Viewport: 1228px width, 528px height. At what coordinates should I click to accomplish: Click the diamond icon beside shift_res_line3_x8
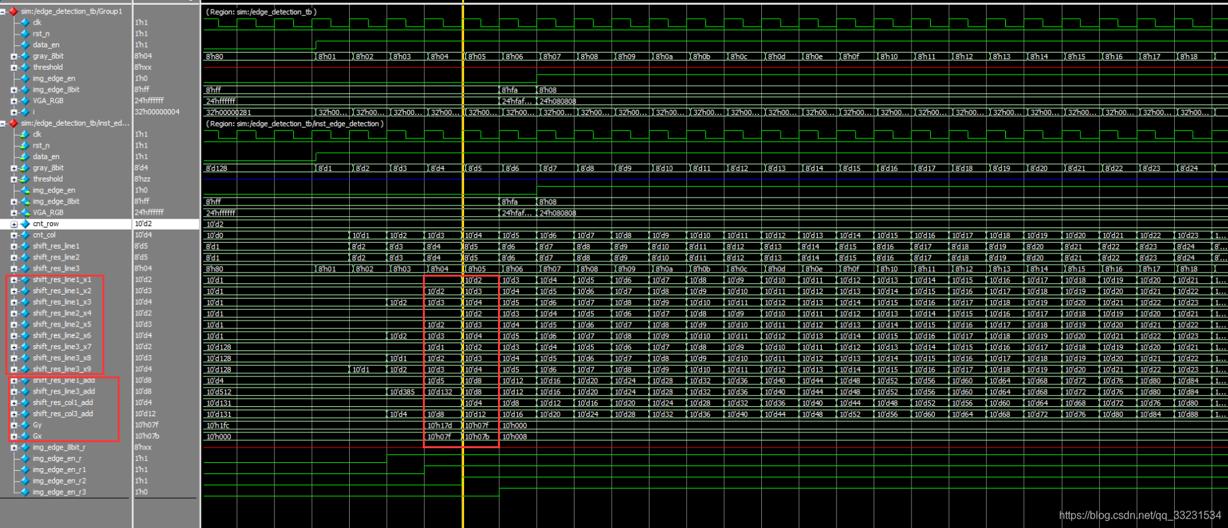pyautogui.click(x=25, y=358)
